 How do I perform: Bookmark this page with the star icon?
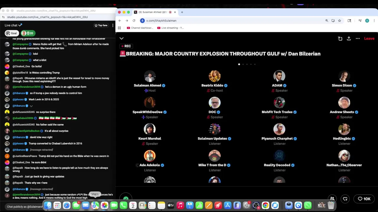click(339, 21)
